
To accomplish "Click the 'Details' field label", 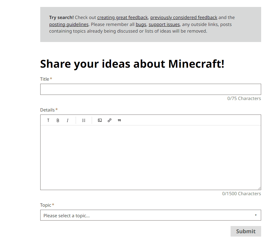I will pyautogui.click(x=47, y=110).
